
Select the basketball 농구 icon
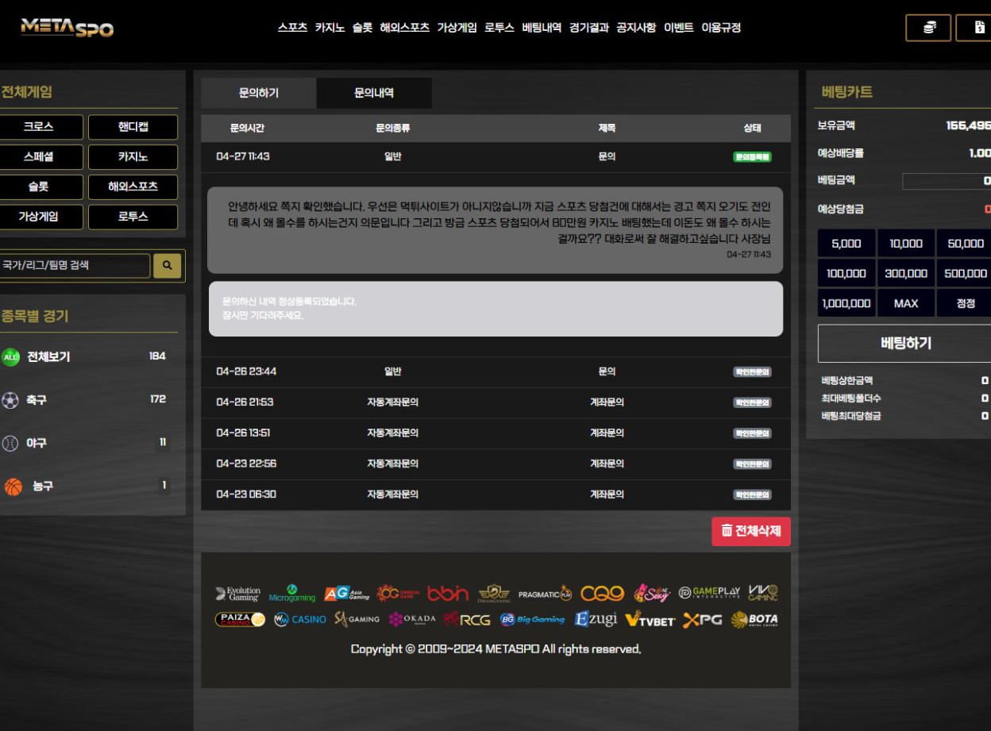pos(13,486)
